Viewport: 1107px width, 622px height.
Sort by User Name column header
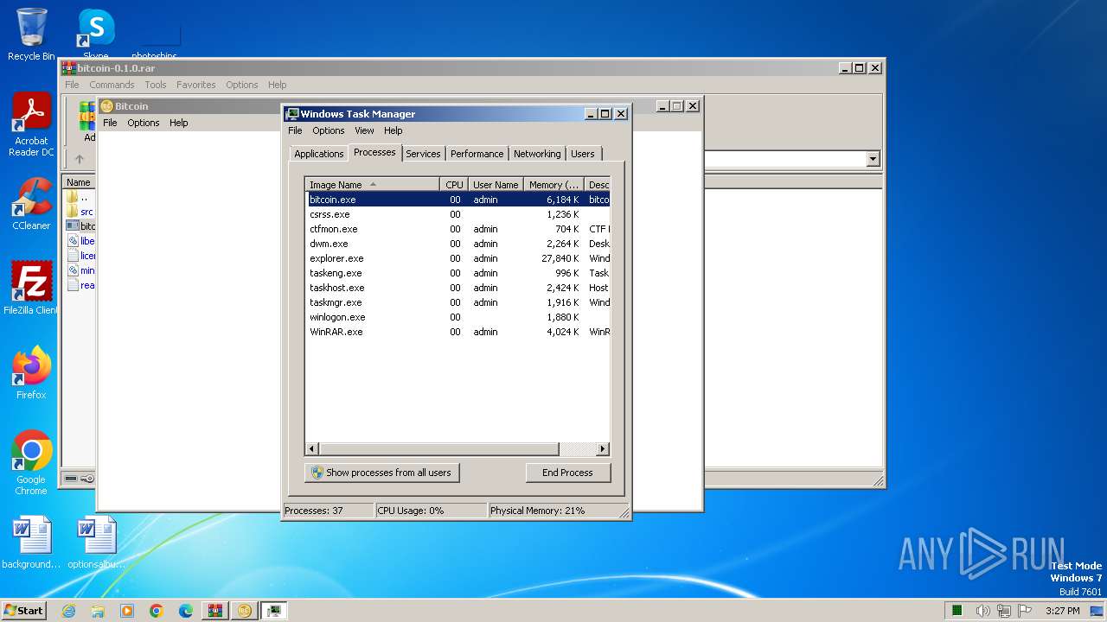pos(496,185)
